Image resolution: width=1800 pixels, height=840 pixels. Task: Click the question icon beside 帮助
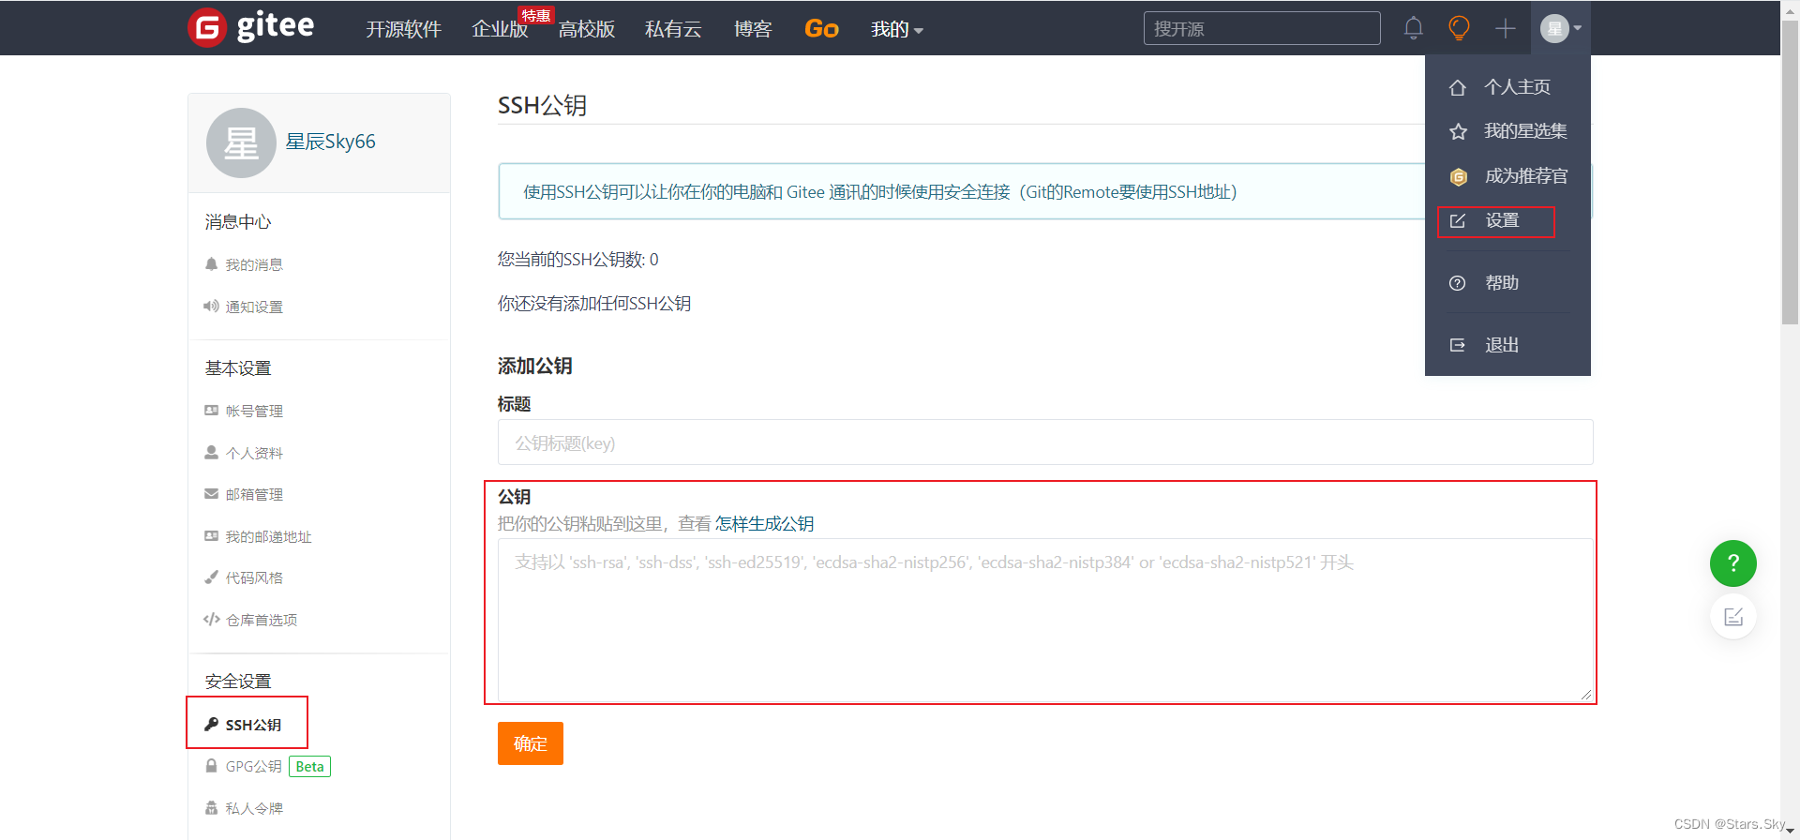[1457, 283]
